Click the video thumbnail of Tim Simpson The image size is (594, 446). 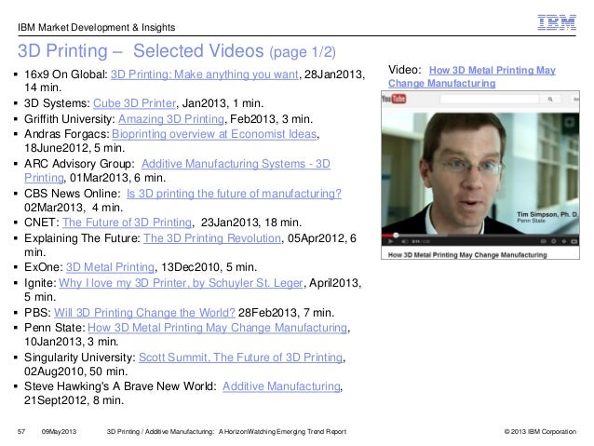tap(480, 173)
